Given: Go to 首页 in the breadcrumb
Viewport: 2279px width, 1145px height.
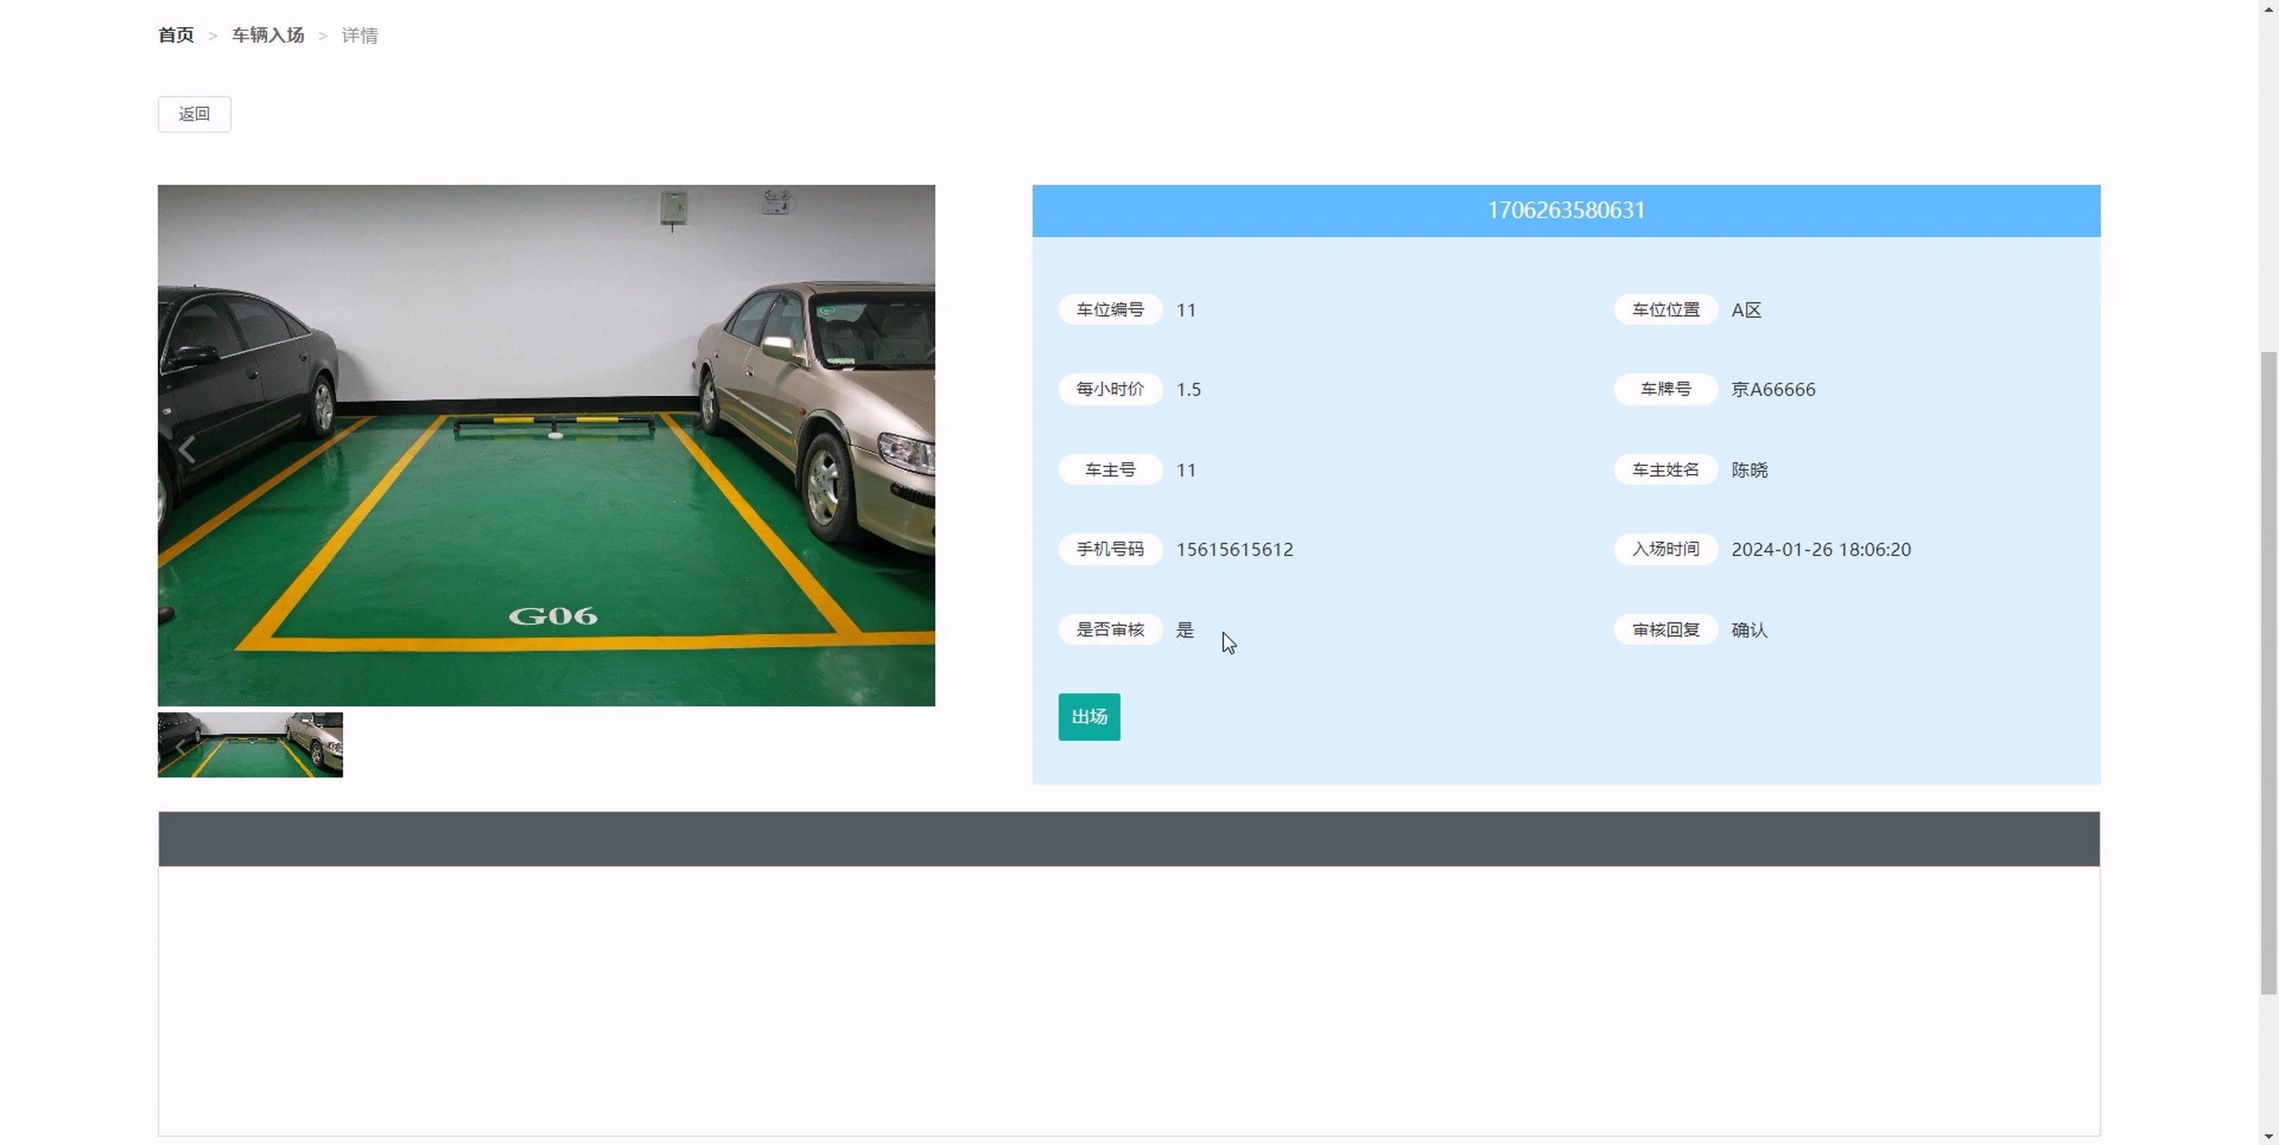Looking at the screenshot, I should pyautogui.click(x=176, y=36).
